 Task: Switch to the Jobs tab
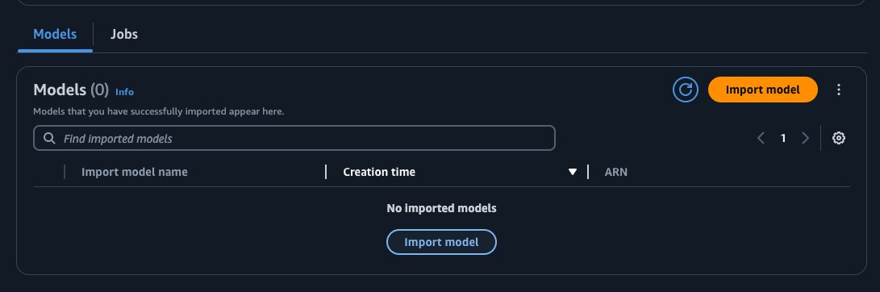pyautogui.click(x=124, y=34)
